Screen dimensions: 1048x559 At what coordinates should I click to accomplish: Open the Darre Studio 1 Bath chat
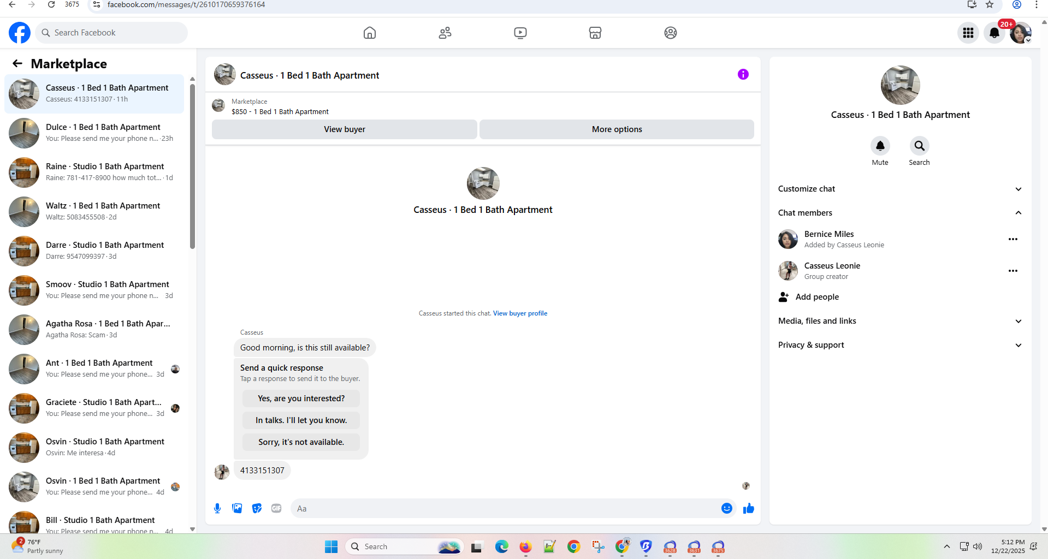coord(94,251)
